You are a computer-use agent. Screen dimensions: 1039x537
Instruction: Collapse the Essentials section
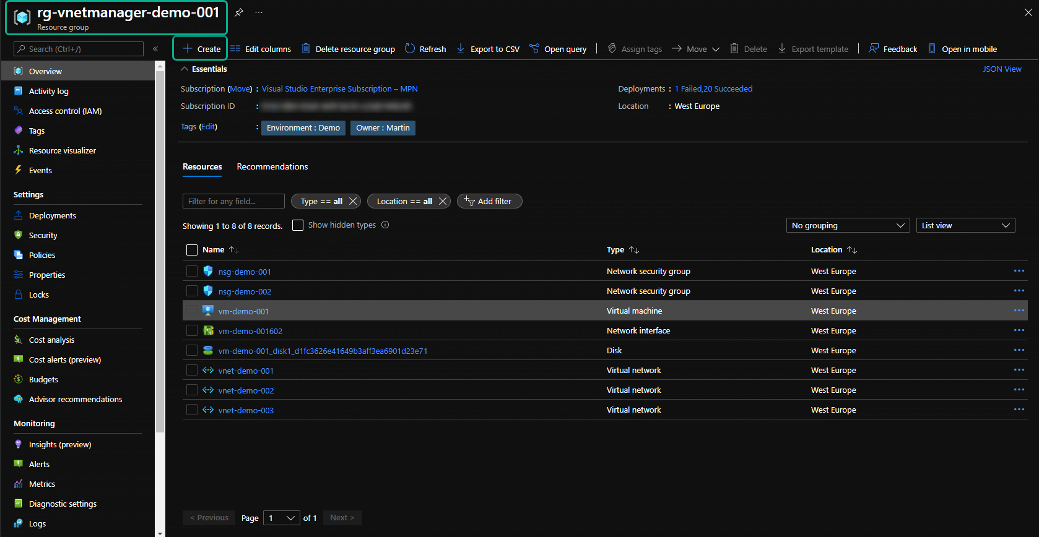click(x=185, y=69)
